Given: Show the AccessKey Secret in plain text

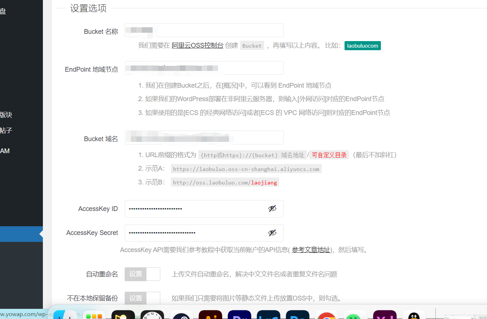Looking at the screenshot, I should 272,233.
